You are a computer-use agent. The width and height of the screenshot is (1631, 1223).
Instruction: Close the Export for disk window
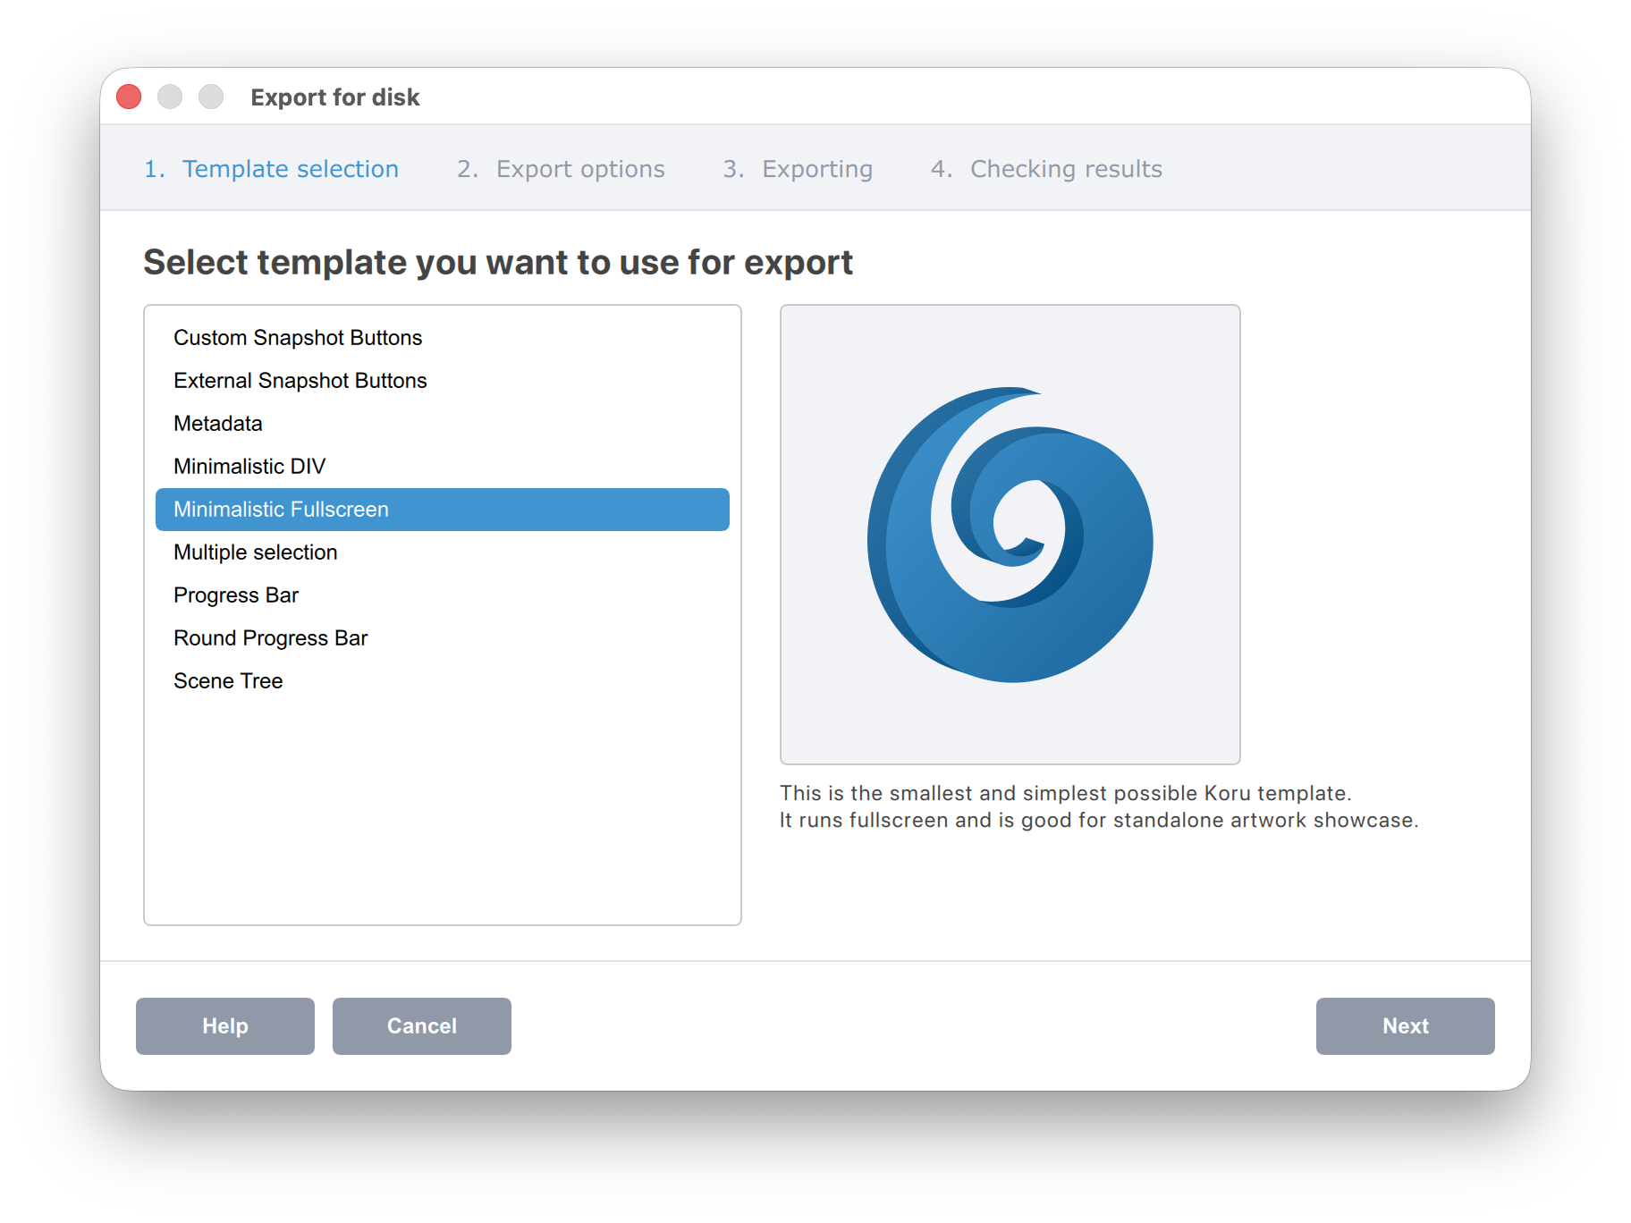[x=129, y=97]
